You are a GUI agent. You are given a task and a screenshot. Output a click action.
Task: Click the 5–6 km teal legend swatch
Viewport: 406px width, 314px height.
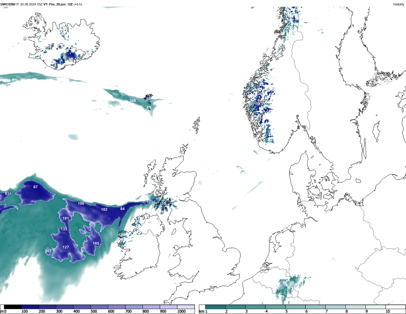click(x=296, y=307)
